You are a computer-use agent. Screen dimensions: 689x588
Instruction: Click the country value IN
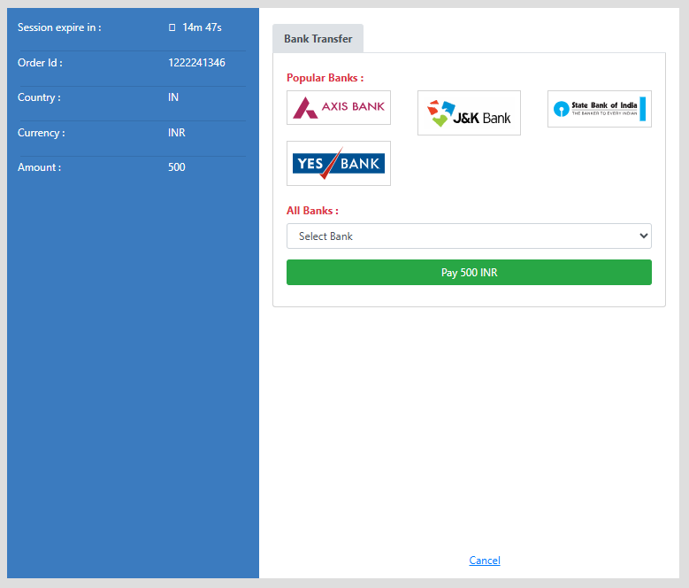click(x=173, y=97)
